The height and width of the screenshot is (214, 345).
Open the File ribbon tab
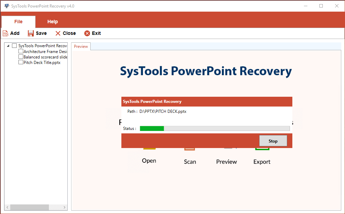coord(18,22)
